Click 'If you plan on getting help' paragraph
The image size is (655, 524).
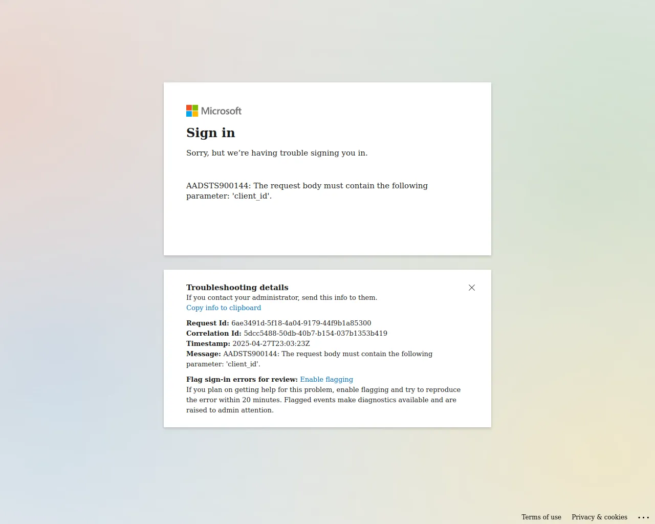coord(323,400)
